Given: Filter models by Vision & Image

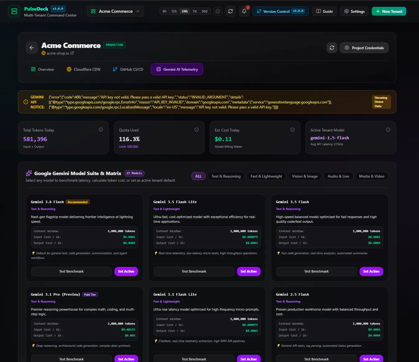Looking at the screenshot, I should pyautogui.click(x=305, y=176).
